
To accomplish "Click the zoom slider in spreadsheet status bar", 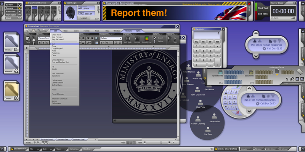I will click(156, 142).
